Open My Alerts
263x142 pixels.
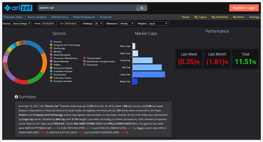coord(239,17)
